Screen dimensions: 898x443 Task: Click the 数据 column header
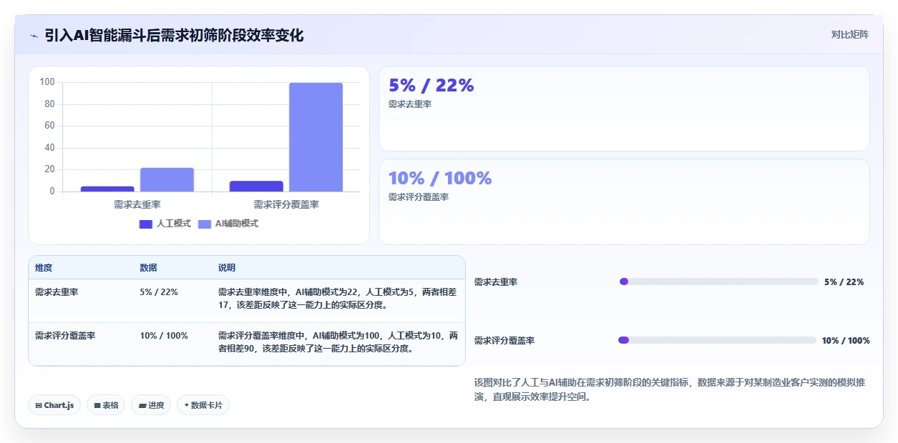(148, 268)
